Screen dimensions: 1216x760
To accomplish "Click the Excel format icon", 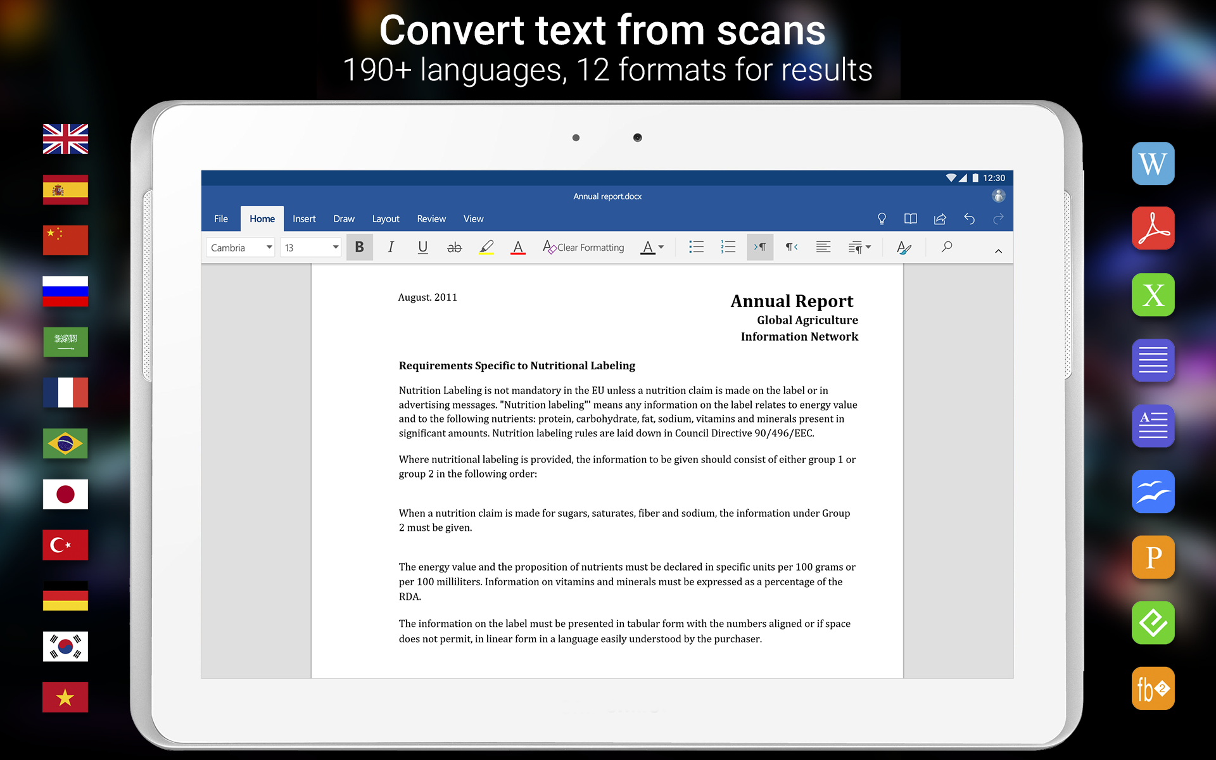I will click(x=1153, y=294).
